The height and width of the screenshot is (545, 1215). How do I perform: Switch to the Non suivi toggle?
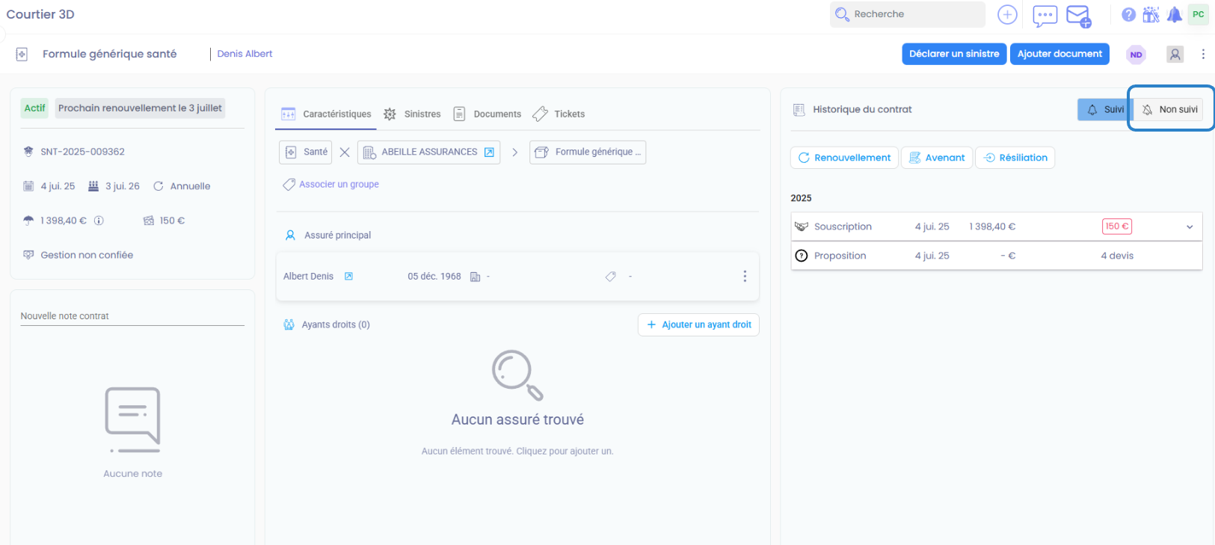click(x=1170, y=109)
